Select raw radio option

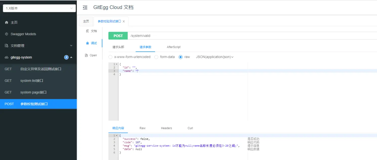pos(180,57)
